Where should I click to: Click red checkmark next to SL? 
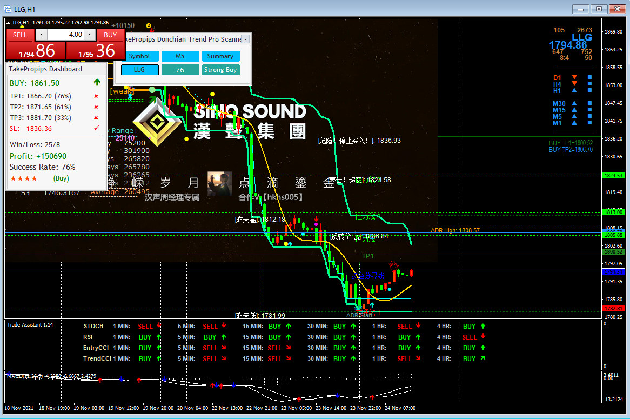click(x=96, y=128)
